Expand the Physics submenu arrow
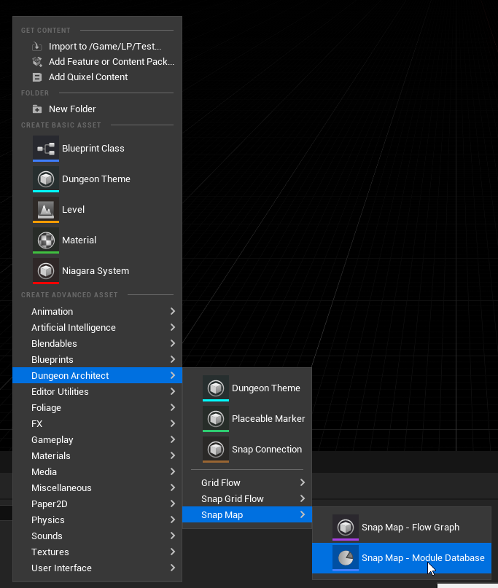This screenshot has height=588, width=498. coord(173,520)
